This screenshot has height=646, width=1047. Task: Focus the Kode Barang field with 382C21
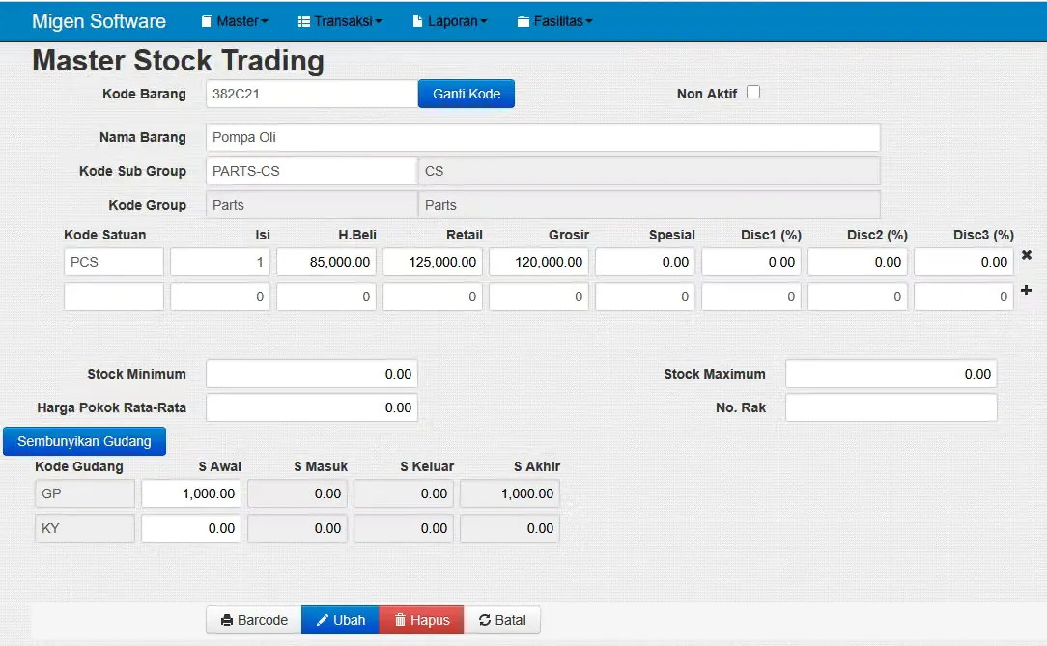tap(312, 94)
